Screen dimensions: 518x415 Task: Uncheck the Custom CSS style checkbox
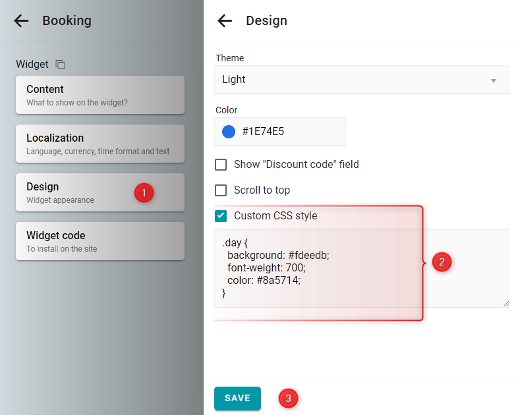coord(221,216)
